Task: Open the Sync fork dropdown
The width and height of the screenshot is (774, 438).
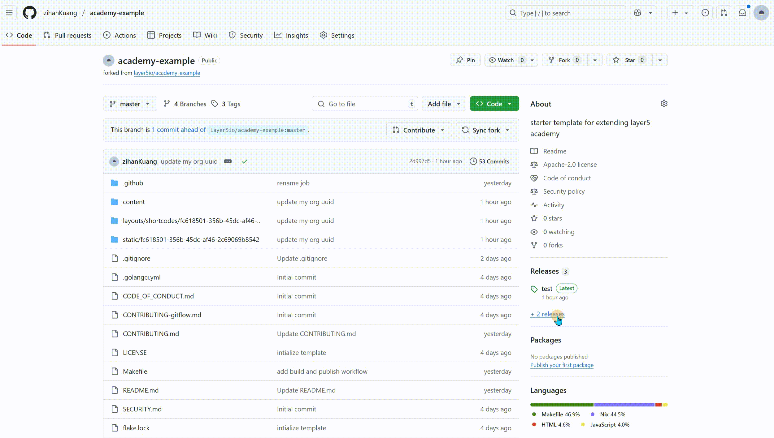Action: [485, 130]
